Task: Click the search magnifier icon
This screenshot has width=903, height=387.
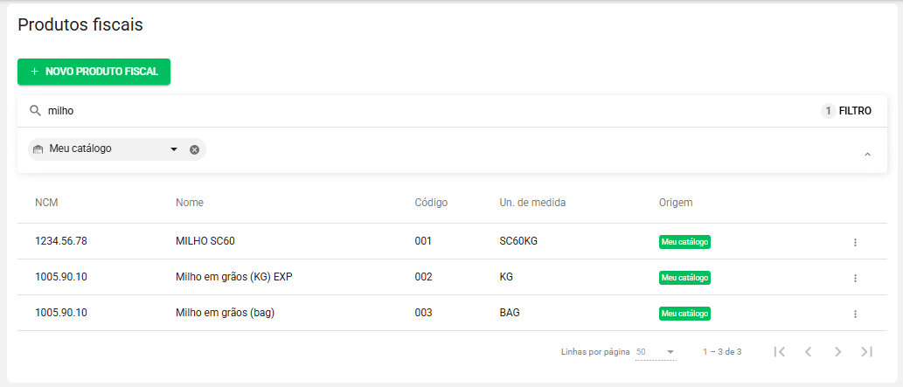Action: (x=35, y=111)
